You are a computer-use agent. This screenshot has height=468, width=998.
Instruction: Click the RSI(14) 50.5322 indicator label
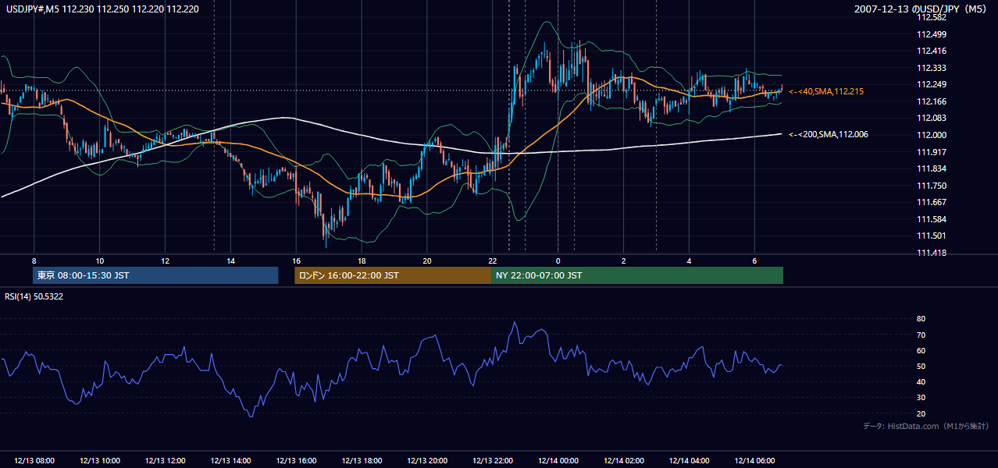(34, 296)
